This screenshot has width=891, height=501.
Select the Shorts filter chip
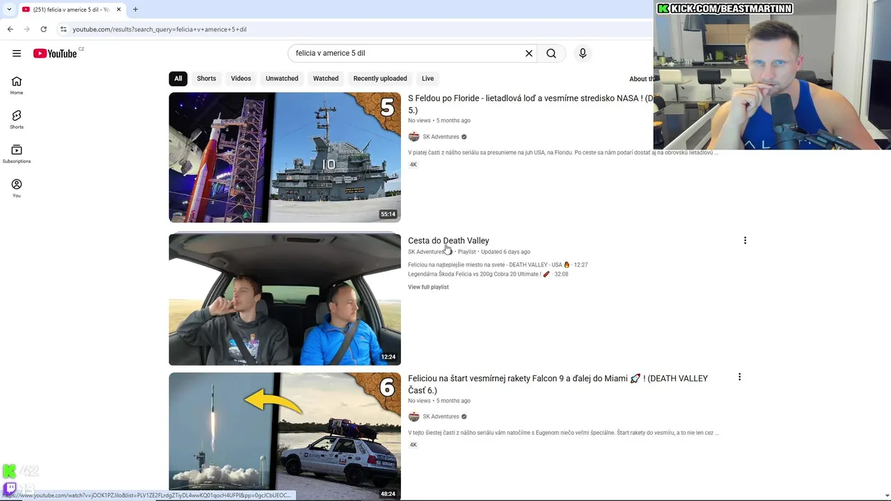pyautogui.click(x=206, y=79)
